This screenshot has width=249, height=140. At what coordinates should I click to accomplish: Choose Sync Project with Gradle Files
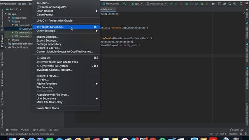67,62
